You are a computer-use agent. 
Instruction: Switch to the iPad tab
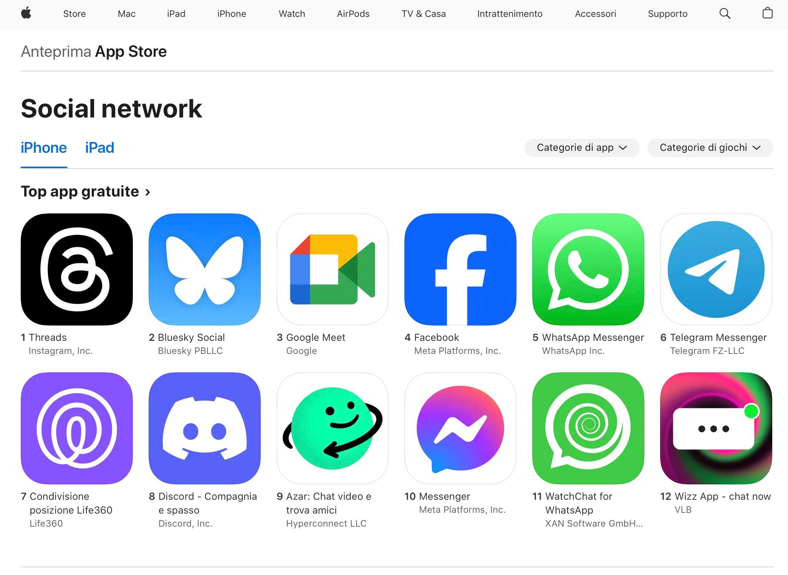point(99,148)
